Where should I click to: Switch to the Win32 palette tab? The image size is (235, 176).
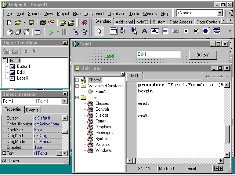click(142, 22)
